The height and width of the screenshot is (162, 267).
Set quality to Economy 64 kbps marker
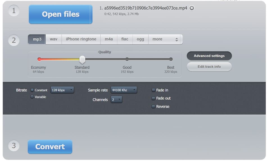[x=39, y=59]
